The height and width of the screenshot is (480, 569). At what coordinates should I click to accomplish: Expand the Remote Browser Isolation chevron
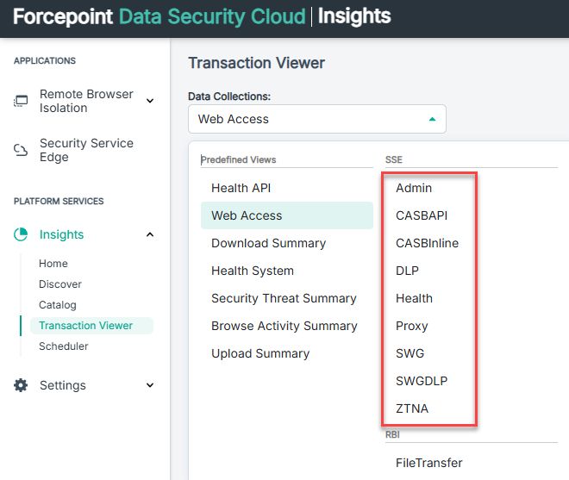[x=150, y=101]
